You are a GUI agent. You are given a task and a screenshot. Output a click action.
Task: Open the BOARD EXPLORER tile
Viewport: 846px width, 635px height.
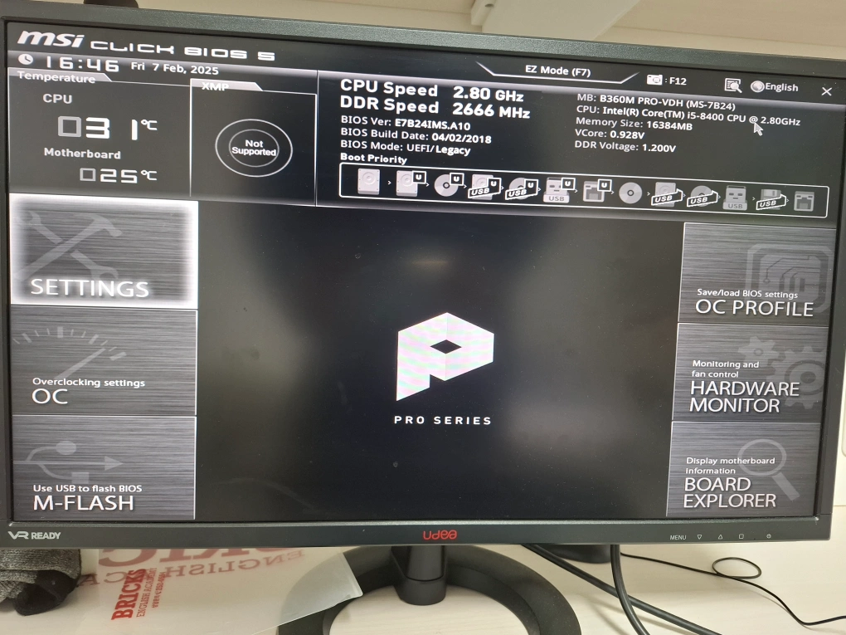coord(743,470)
